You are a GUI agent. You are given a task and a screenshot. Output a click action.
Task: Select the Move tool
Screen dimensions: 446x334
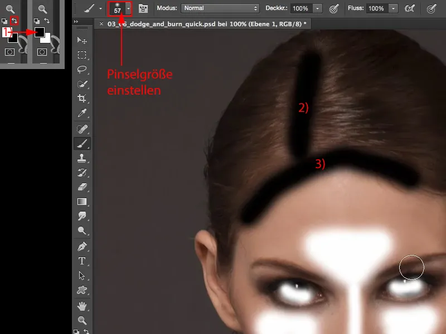point(82,40)
